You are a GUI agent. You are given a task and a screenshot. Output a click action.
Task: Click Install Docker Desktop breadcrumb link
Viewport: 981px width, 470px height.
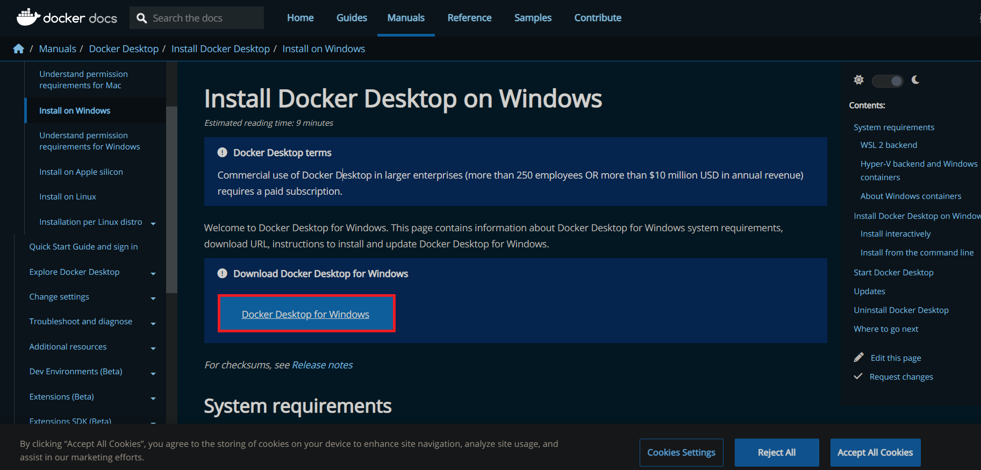click(x=220, y=49)
